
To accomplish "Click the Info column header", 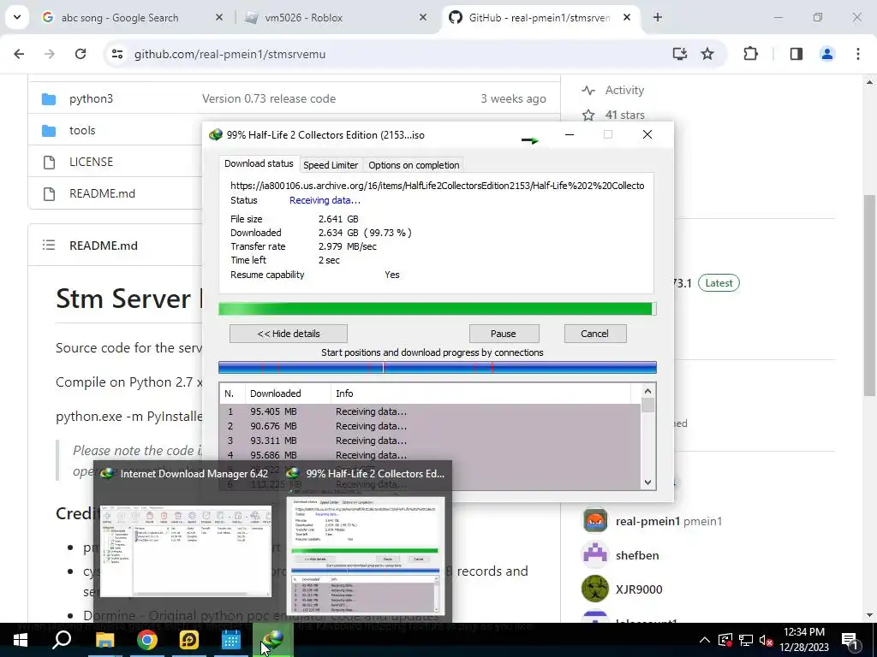I will coord(481,394).
